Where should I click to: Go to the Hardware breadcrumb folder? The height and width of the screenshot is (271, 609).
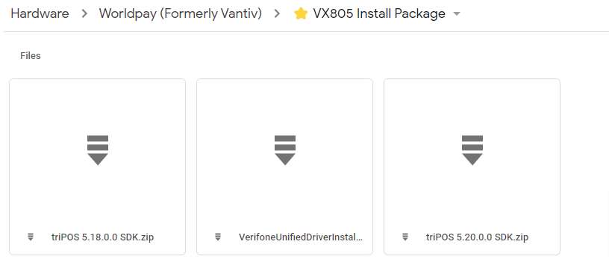(40, 13)
